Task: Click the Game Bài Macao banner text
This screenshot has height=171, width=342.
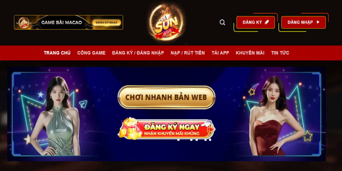Action: coord(62,23)
